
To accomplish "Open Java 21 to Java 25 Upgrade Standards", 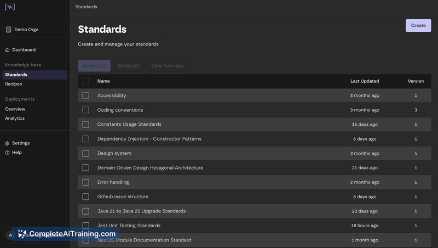I will point(141,211).
